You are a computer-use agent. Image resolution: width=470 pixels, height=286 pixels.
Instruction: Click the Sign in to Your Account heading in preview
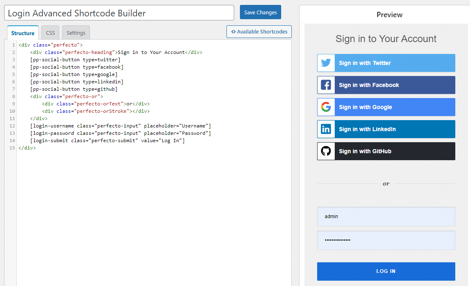386,39
